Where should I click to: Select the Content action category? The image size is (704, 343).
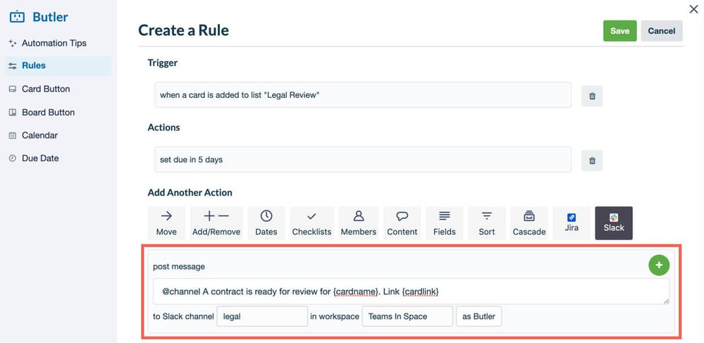tap(402, 223)
